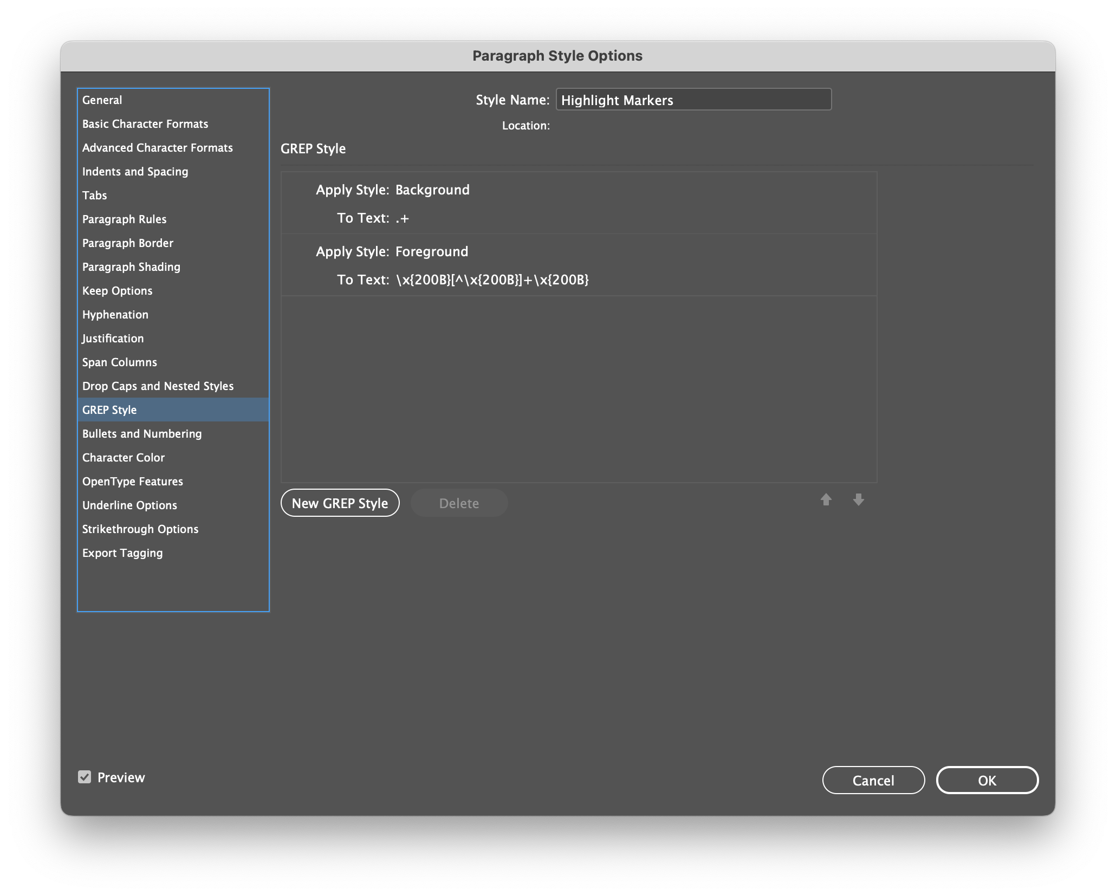View Character Color settings
This screenshot has height=896, width=1116.
click(x=124, y=457)
